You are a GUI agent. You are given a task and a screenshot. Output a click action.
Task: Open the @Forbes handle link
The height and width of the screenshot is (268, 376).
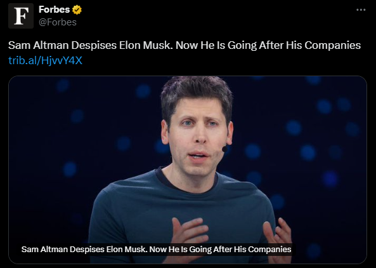(x=58, y=22)
